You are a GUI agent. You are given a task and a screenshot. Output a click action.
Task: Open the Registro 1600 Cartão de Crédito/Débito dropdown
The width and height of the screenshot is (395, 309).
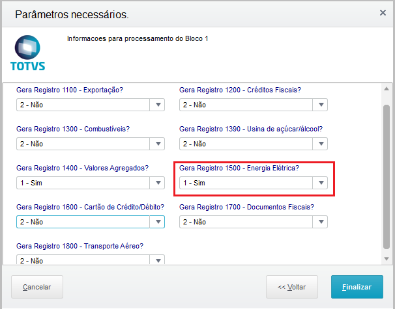coord(158,222)
